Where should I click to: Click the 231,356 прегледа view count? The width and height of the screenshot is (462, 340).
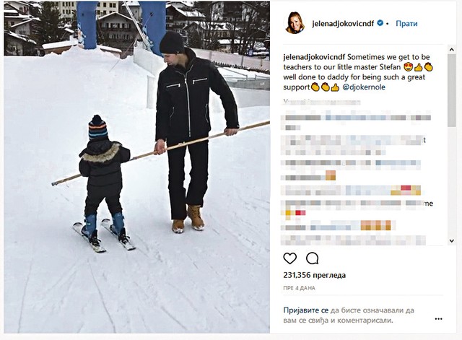pos(315,275)
